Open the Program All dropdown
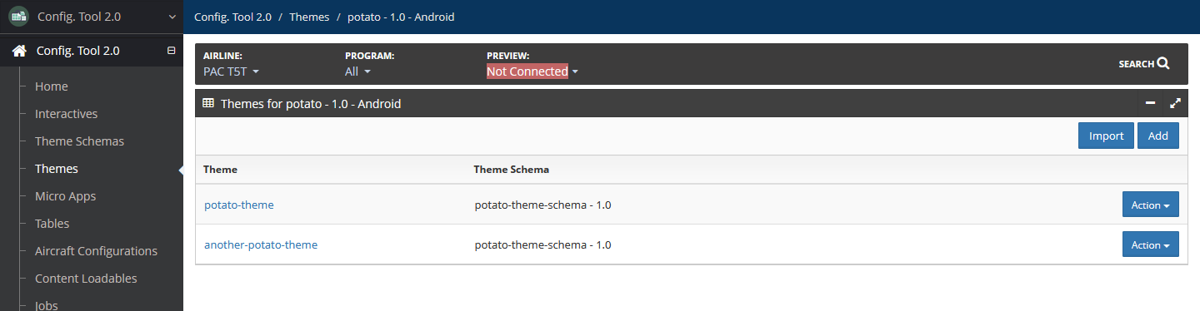The image size is (1200, 311). 357,72
